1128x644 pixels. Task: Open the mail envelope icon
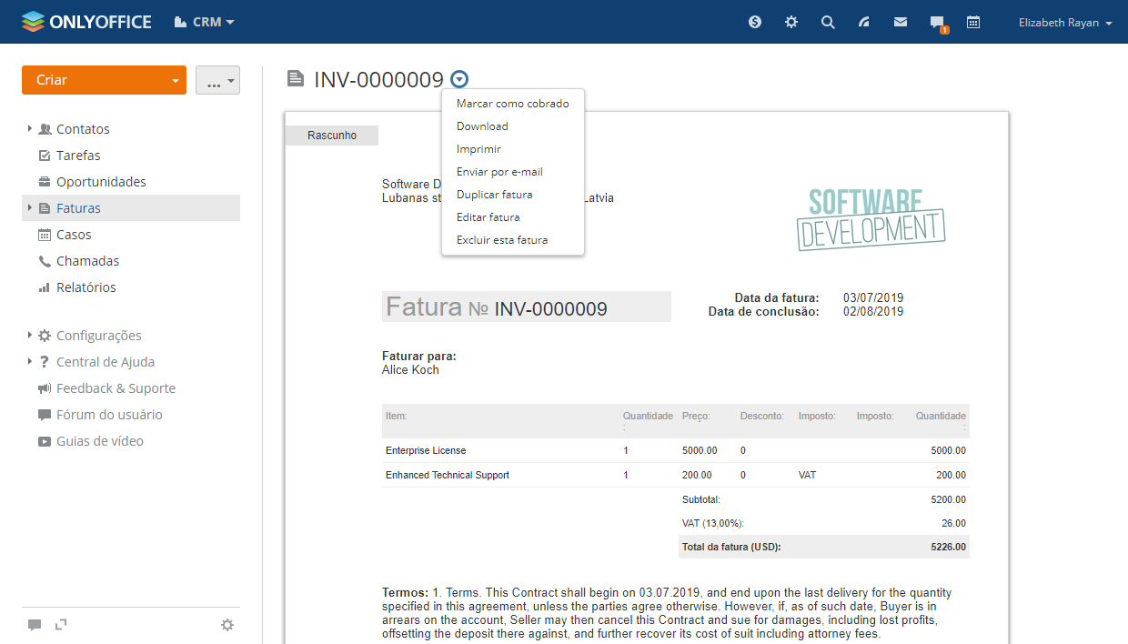point(901,22)
